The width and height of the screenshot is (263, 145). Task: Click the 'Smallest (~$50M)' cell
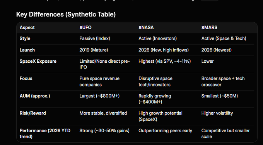(220, 96)
